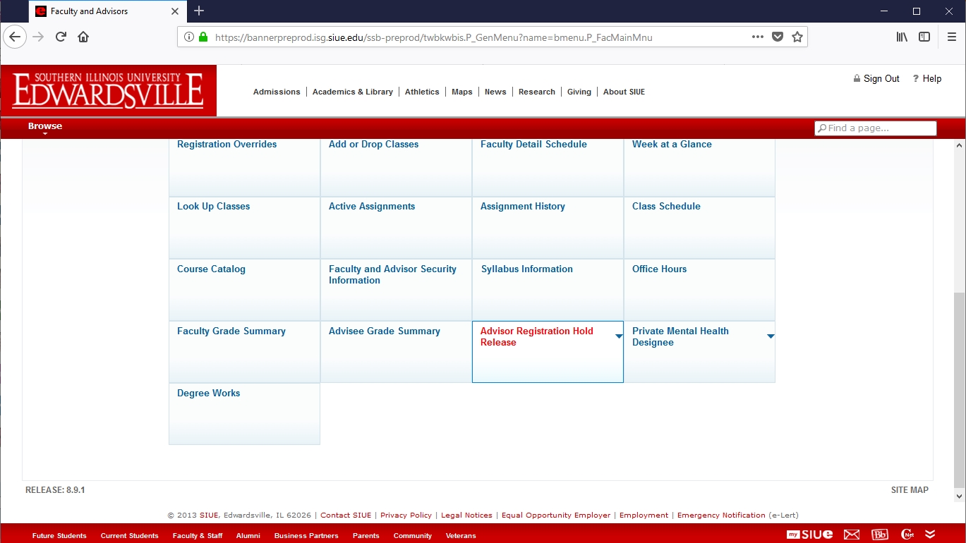Open the webmail envelope icon in footer

pyautogui.click(x=852, y=535)
